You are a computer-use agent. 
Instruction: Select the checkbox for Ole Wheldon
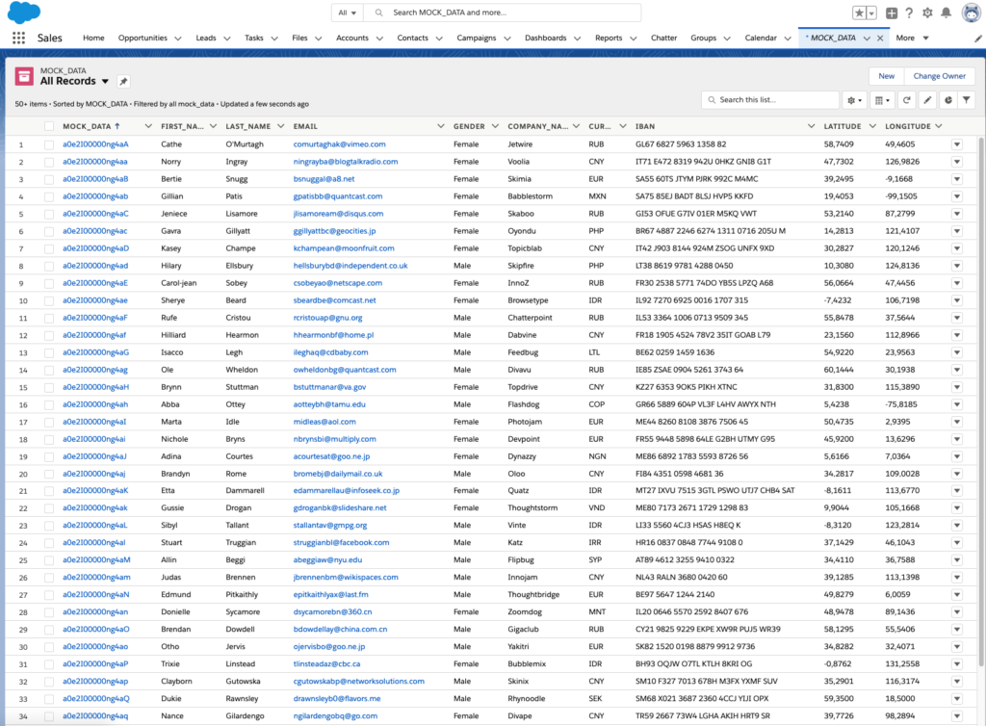49,371
